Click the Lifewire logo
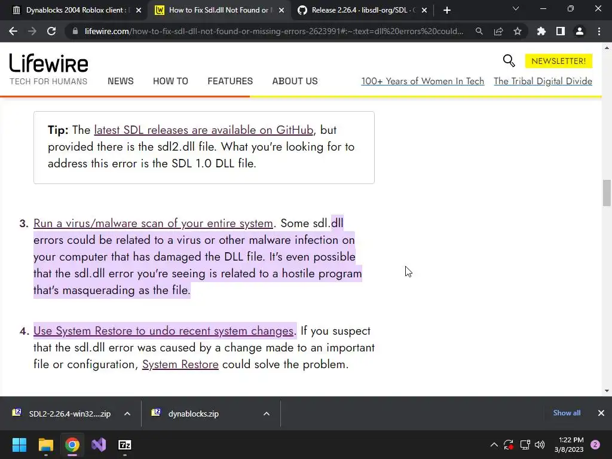This screenshot has height=459, width=612. point(49,63)
